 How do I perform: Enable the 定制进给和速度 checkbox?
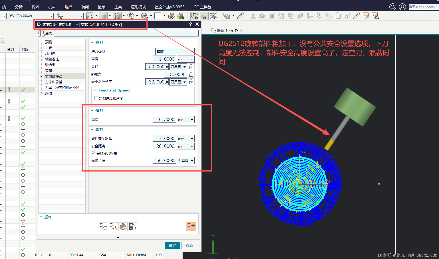coord(96,98)
